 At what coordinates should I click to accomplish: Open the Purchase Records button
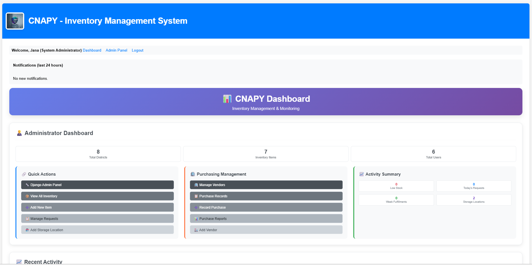pyautogui.click(x=266, y=196)
